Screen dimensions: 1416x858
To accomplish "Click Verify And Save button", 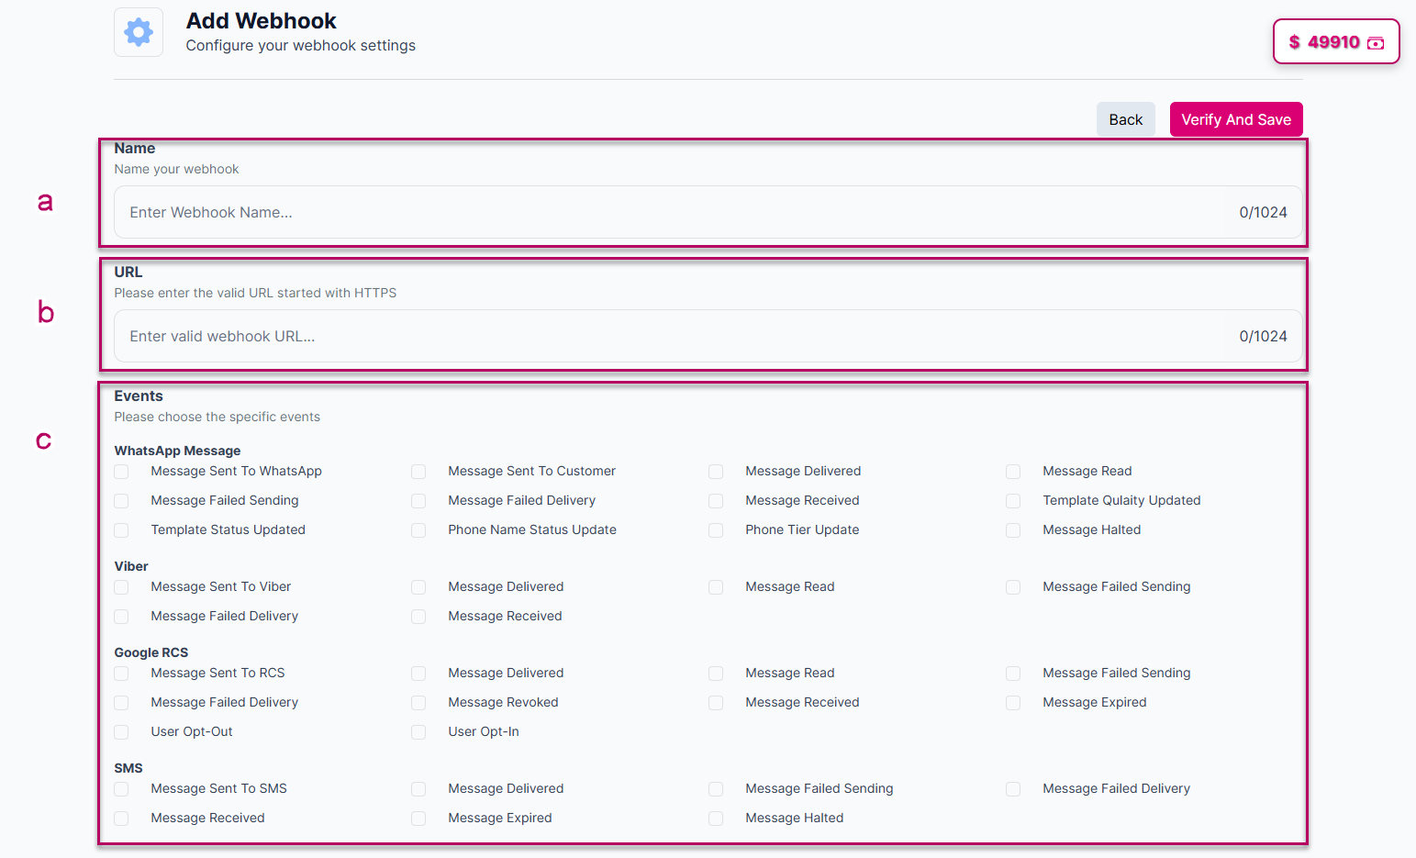I will (1236, 119).
